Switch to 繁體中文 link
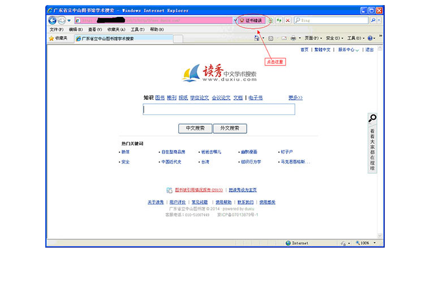Screen dimensions: 430x282 coord(322,50)
